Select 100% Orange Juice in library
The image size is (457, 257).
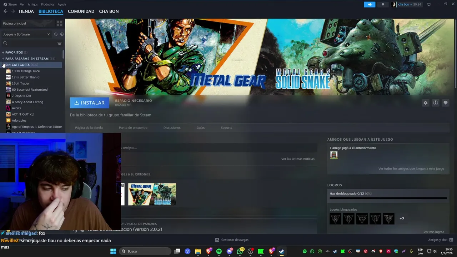pyautogui.click(x=26, y=71)
